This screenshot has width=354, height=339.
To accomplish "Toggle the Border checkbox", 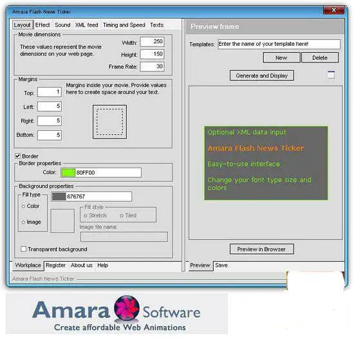I will click(17, 156).
